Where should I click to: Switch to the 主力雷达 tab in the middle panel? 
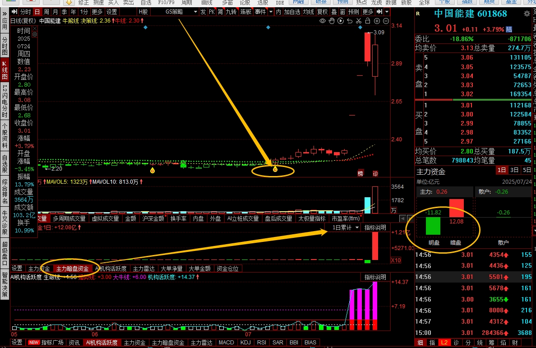143,269
